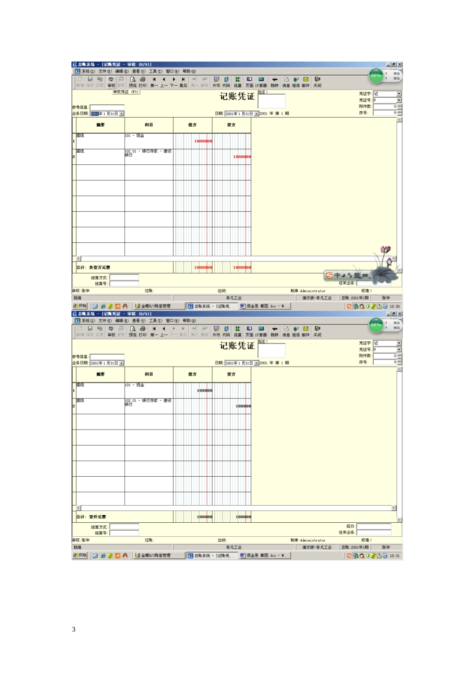Open 计算器 calculator in the (9/9) window
The width and height of the screenshot is (475, 673).
point(261,331)
